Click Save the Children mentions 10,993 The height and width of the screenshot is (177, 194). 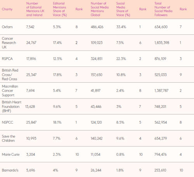[31, 138]
